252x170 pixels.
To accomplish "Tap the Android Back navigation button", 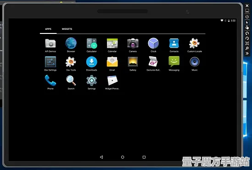I will 101,157.
